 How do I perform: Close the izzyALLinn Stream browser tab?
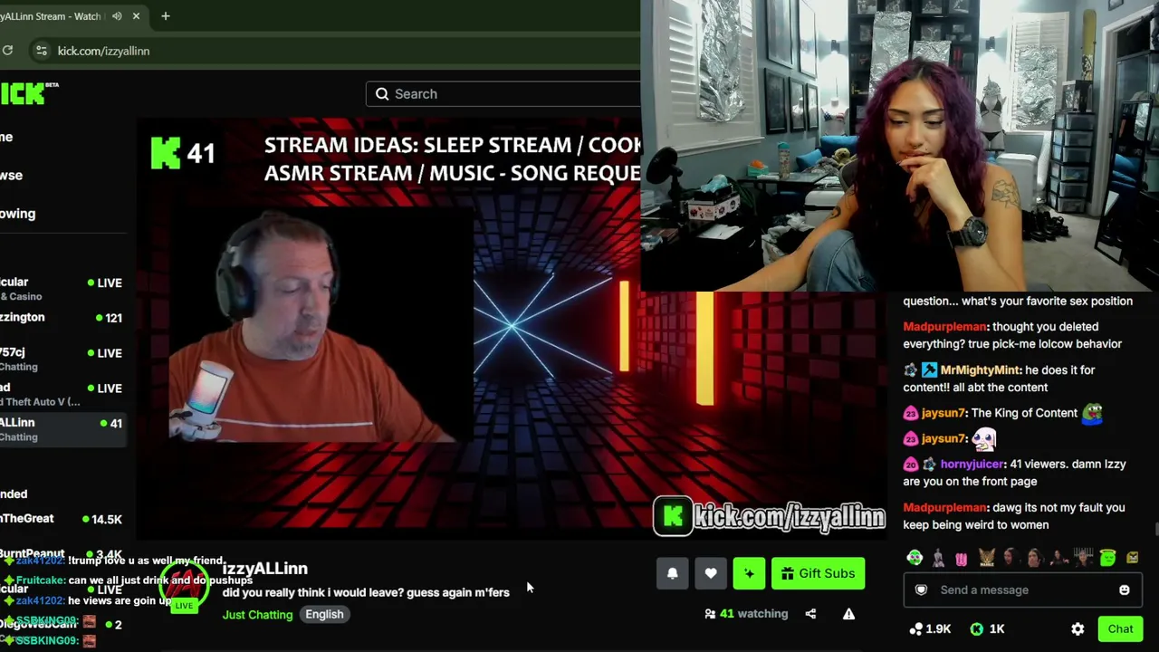click(x=136, y=16)
